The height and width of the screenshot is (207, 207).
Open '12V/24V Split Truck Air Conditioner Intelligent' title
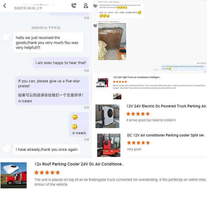(137, 77)
